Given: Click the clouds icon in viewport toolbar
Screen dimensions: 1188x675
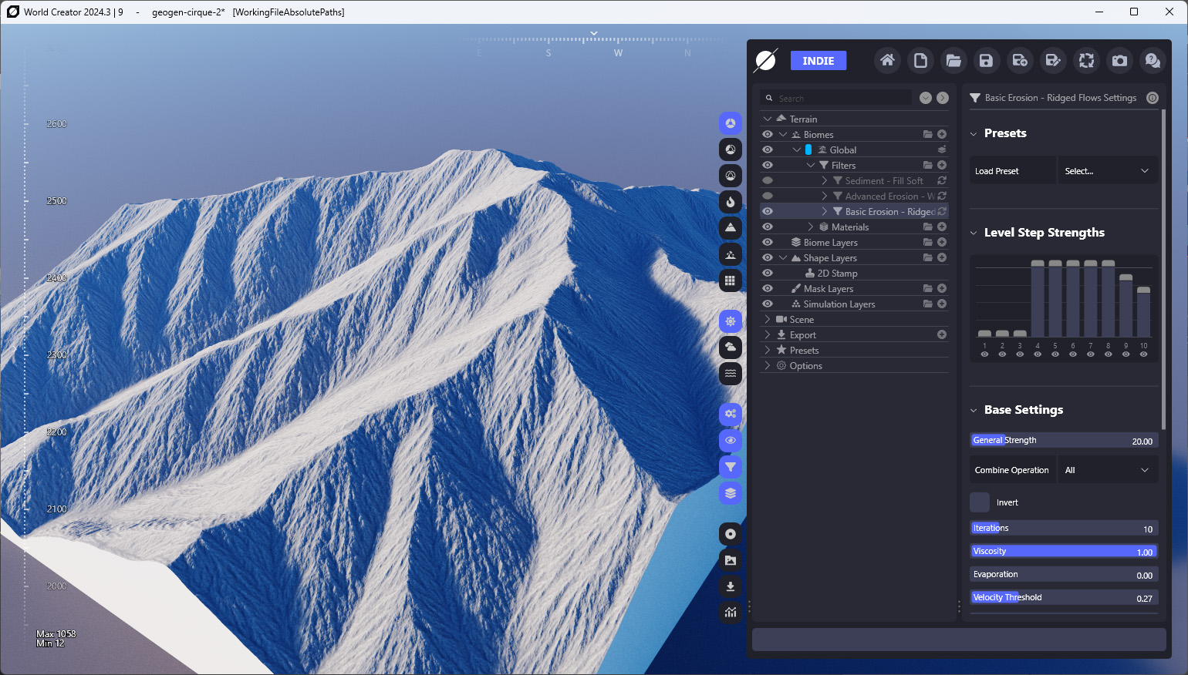Looking at the screenshot, I should coord(731,348).
